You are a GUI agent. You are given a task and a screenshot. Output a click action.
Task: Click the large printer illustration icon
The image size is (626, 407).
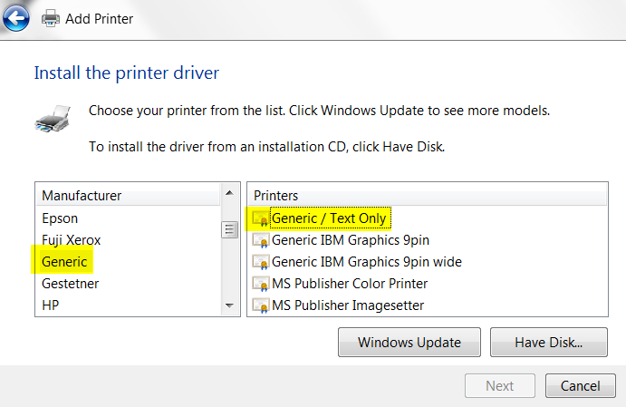tap(52, 121)
